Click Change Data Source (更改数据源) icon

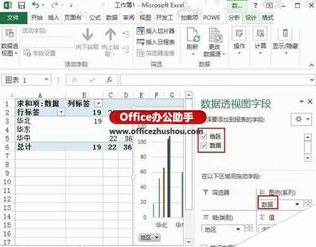[x=216, y=35]
